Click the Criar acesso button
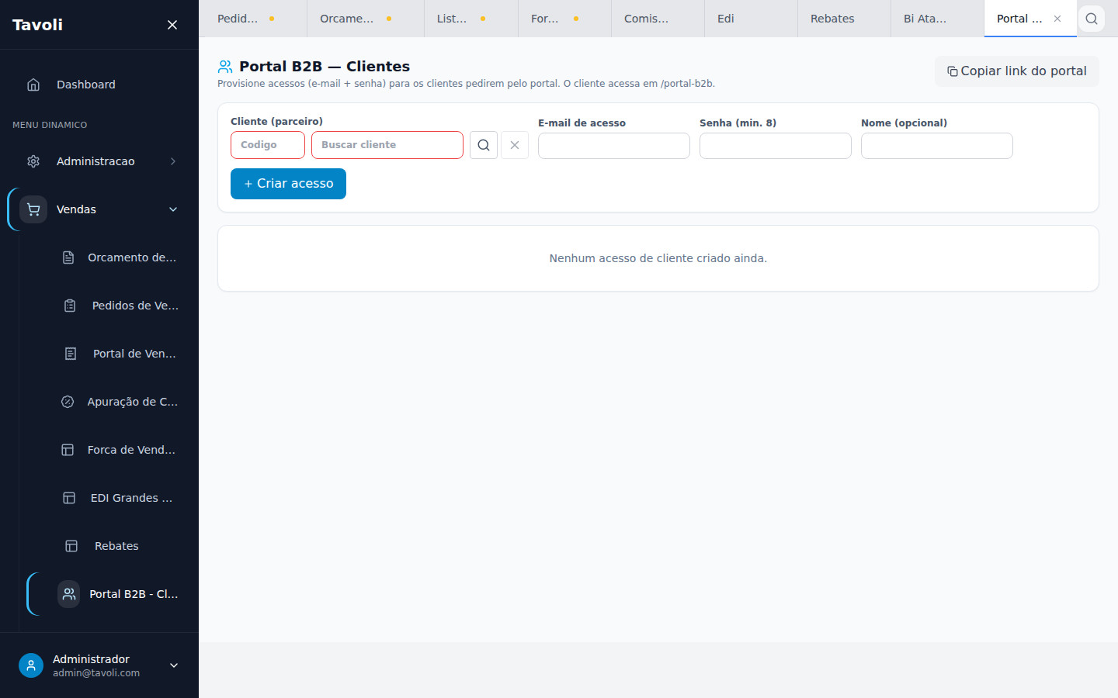 click(288, 184)
